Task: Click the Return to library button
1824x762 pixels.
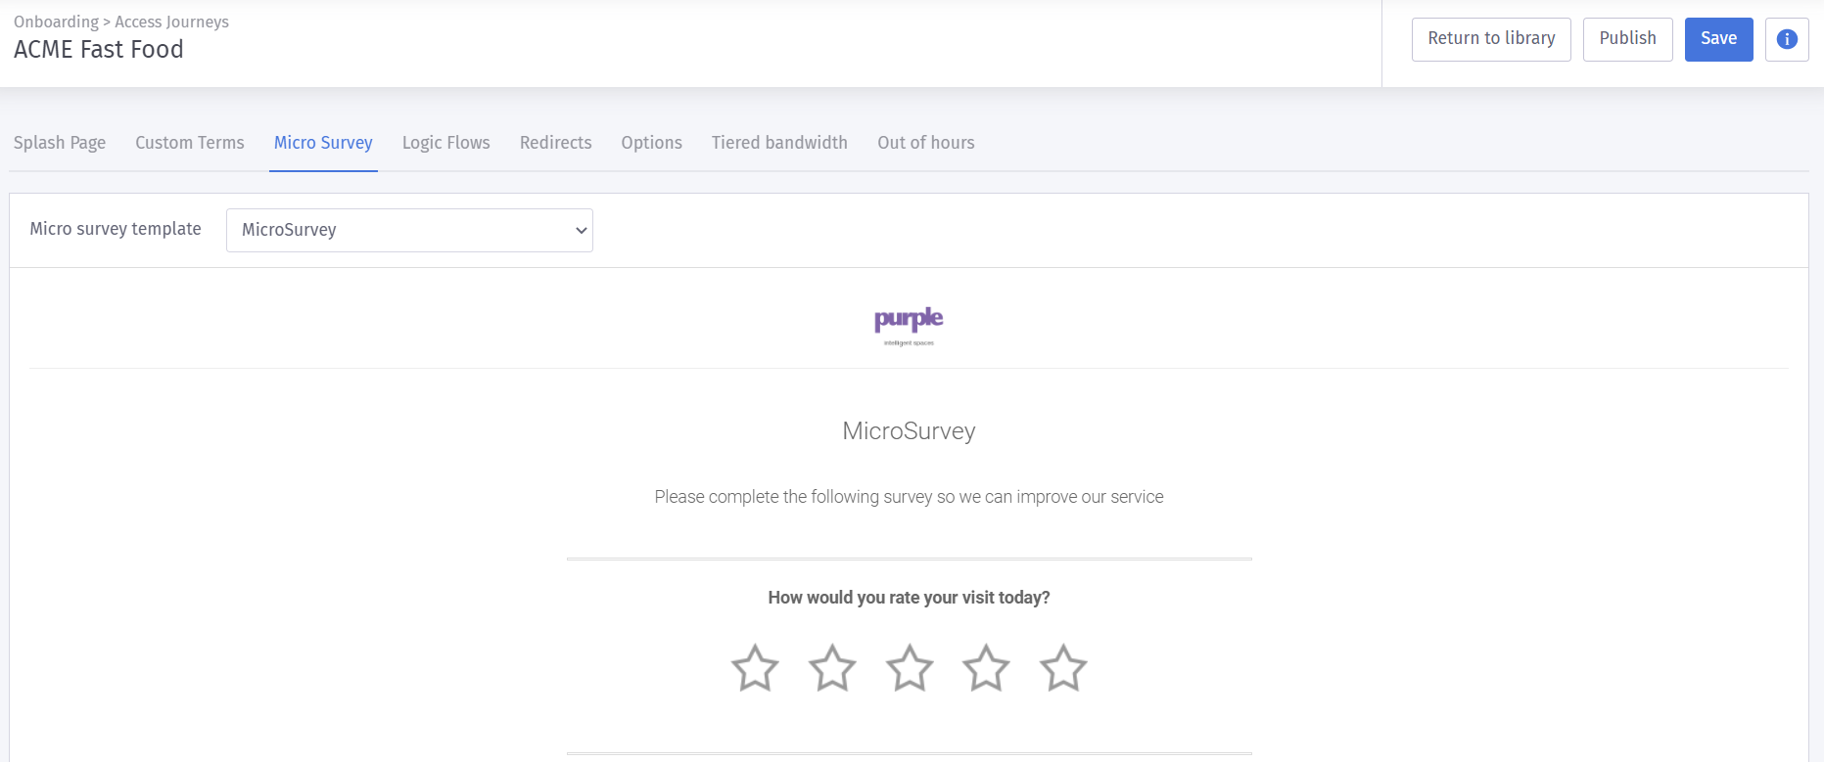Action: point(1490,39)
